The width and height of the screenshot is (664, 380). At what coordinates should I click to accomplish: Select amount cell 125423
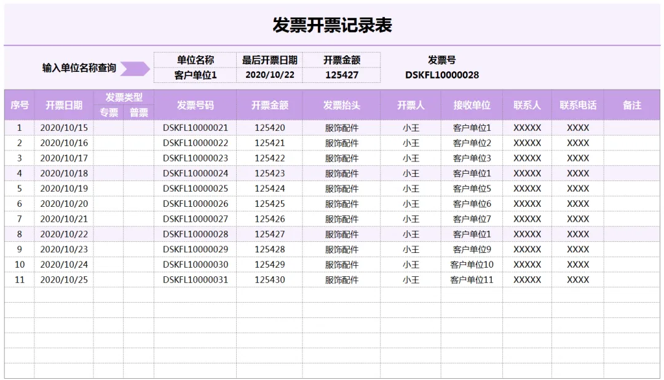(x=270, y=173)
